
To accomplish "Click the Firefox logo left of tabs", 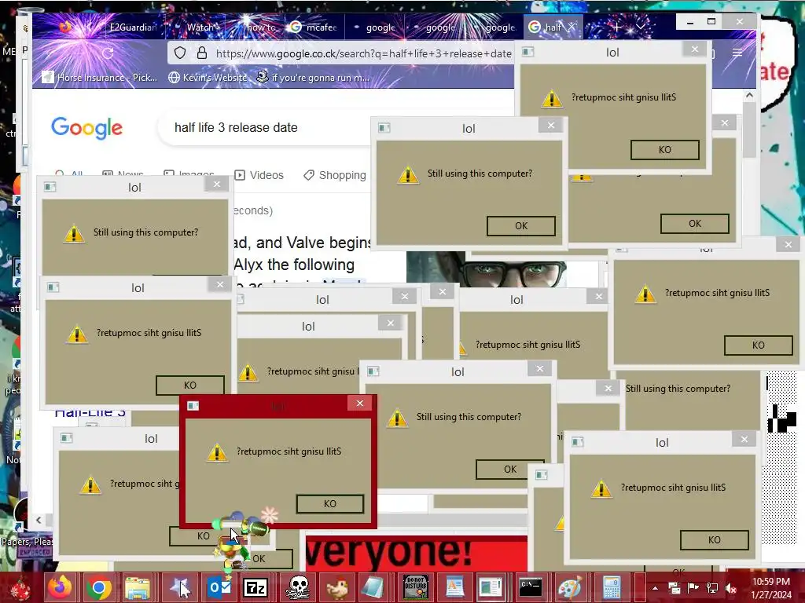I will click(65, 27).
